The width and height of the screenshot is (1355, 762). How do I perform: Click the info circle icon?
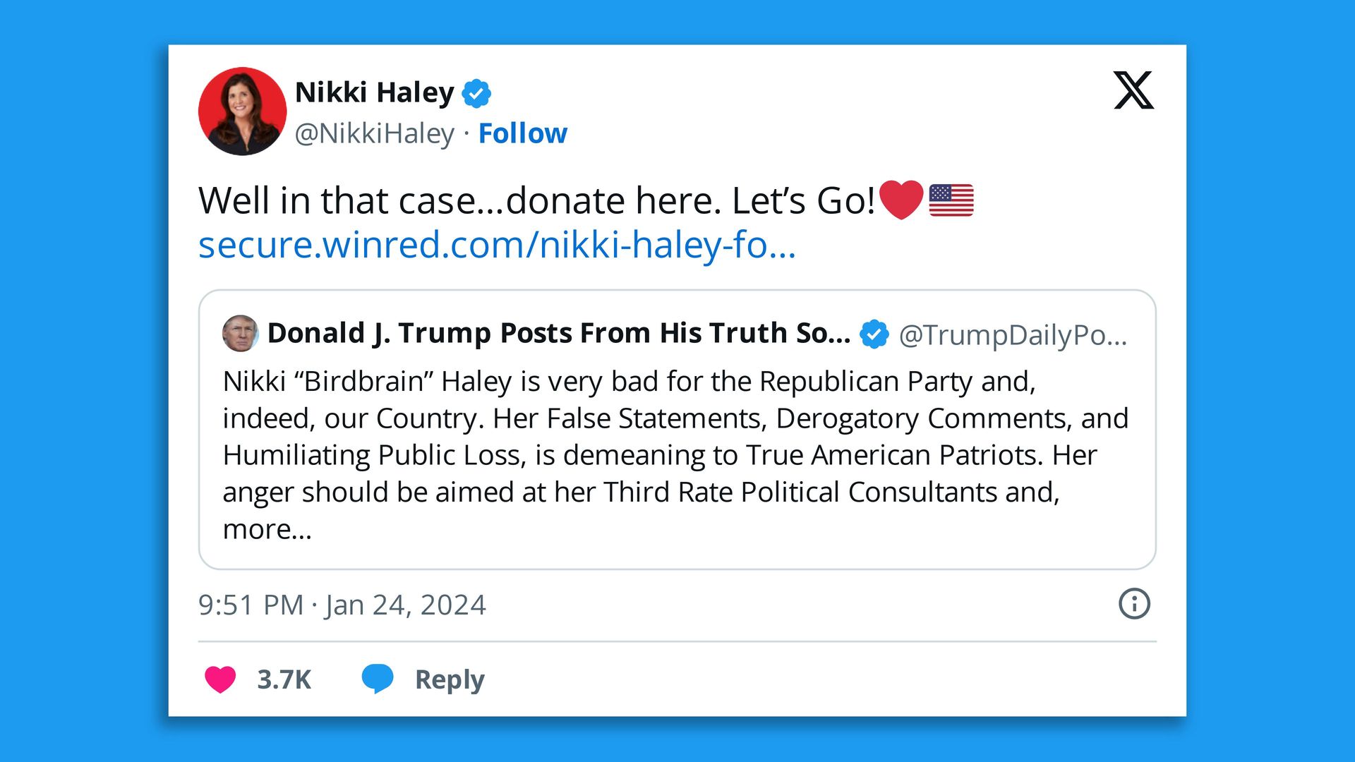tap(1134, 604)
